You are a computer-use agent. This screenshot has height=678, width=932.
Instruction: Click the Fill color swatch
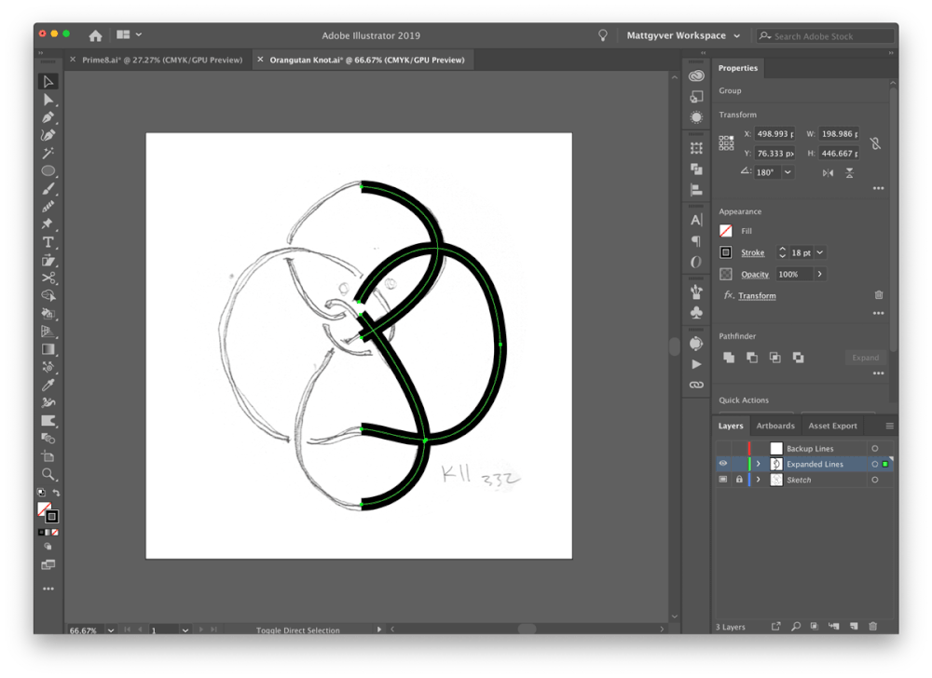(728, 230)
